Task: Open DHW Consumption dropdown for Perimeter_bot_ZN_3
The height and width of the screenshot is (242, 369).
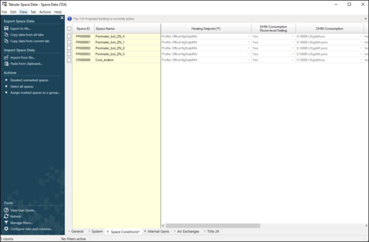Action: (361, 54)
